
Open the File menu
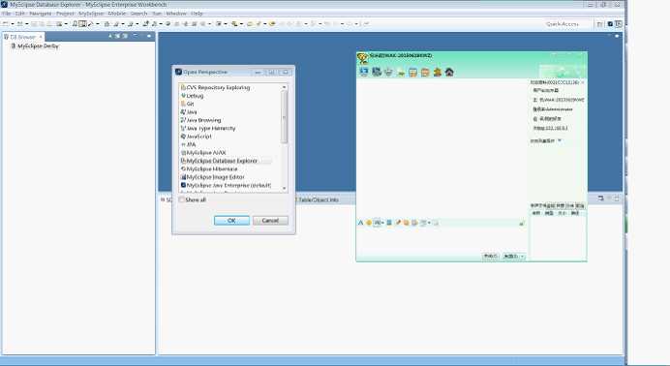tap(7, 14)
